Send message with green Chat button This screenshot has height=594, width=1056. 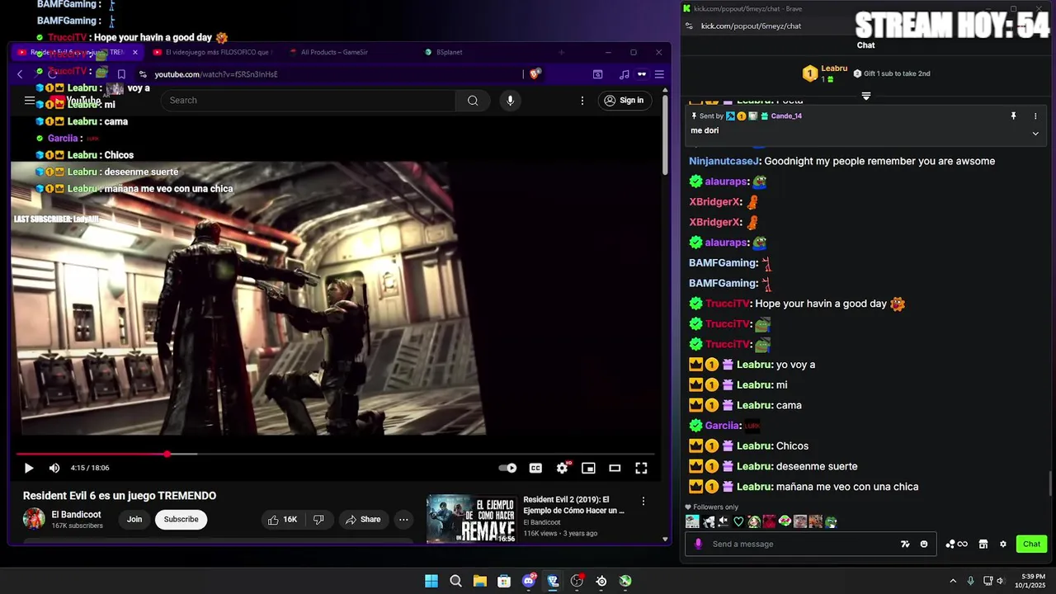pyautogui.click(x=1032, y=544)
